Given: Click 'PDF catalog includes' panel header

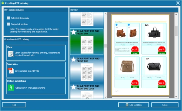Looking at the screenshot, I should (x=36, y=10).
